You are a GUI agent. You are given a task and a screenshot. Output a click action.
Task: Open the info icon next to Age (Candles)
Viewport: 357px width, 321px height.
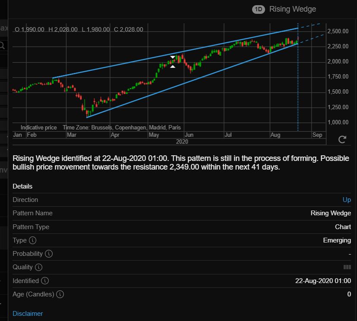pyautogui.click(x=60, y=294)
